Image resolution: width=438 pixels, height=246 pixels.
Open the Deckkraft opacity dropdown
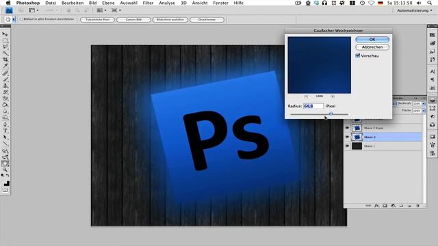click(424, 103)
